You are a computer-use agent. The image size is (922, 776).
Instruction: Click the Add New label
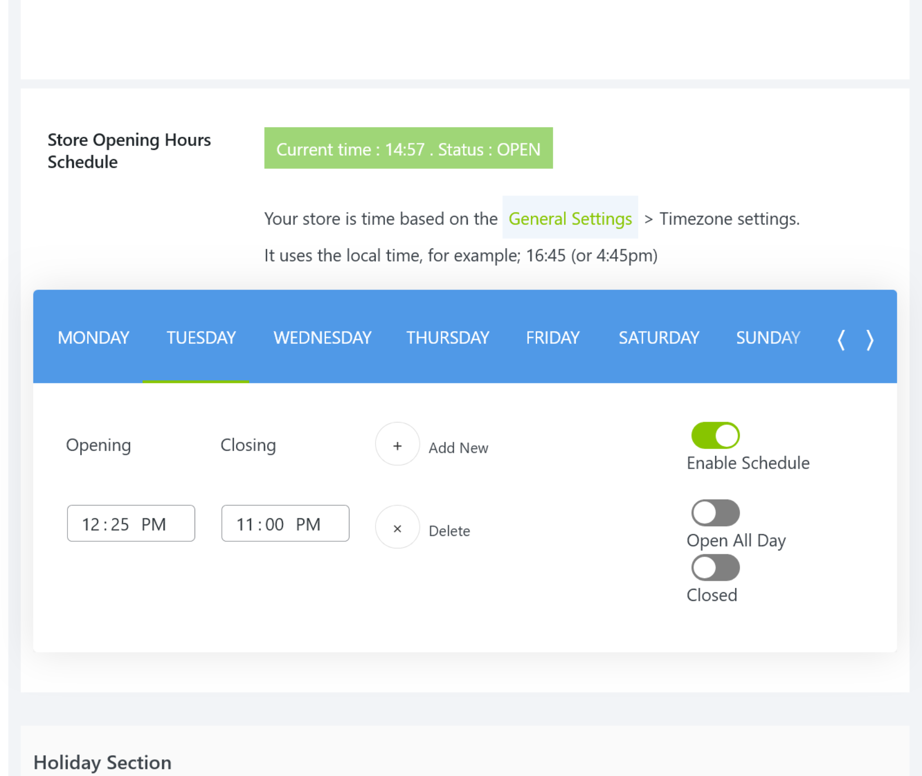click(458, 448)
